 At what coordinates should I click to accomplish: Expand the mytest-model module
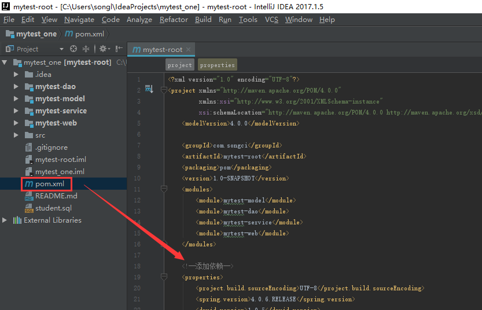click(16, 99)
